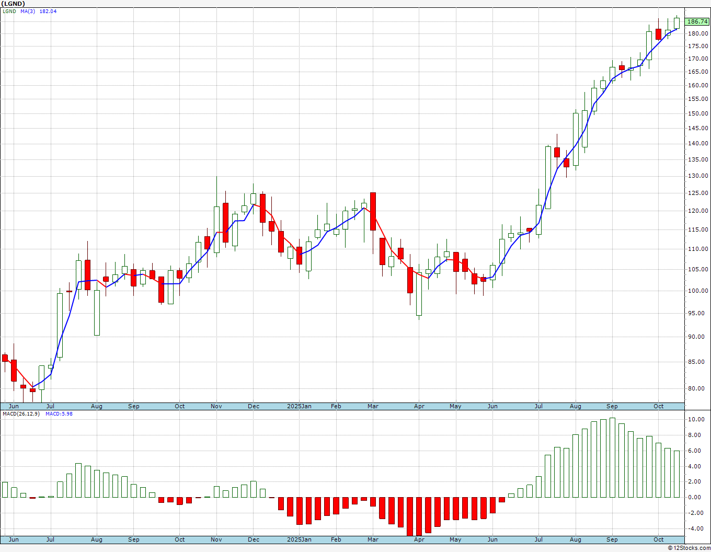The width and height of the screenshot is (711, 552).
Task: Click the (LGND) ticker title
Action: [13, 4]
